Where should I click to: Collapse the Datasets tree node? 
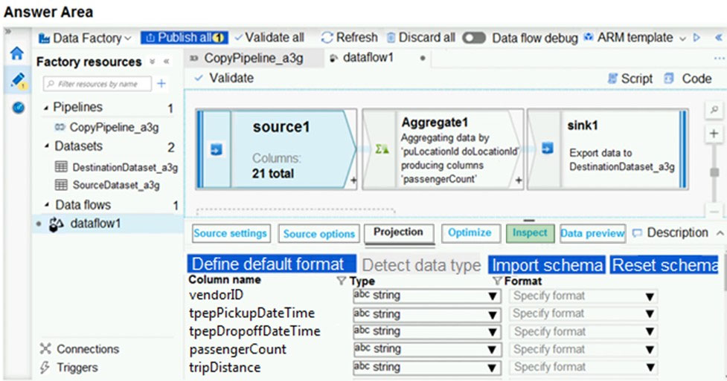(46, 146)
